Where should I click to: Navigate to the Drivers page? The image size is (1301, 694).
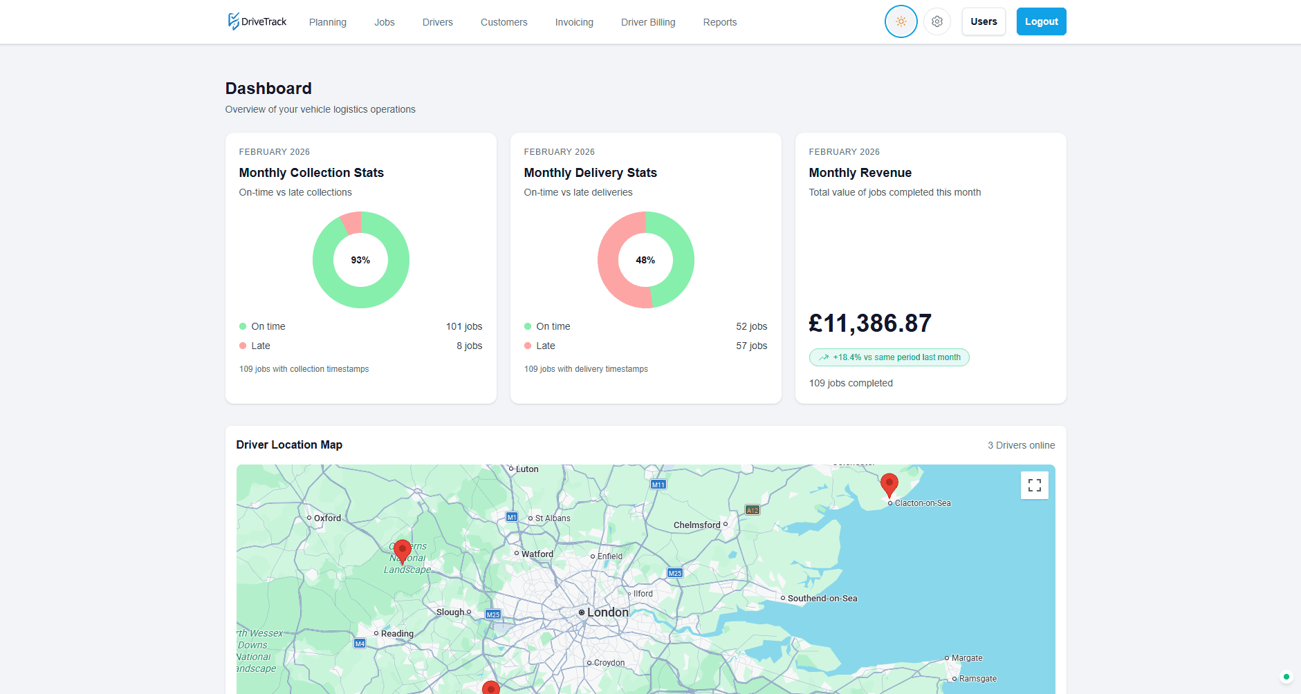(x=437, y=22)
